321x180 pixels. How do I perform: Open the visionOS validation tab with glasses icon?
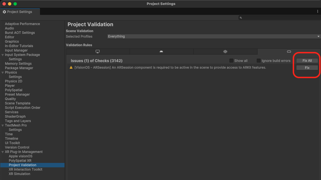coord(289,52)
